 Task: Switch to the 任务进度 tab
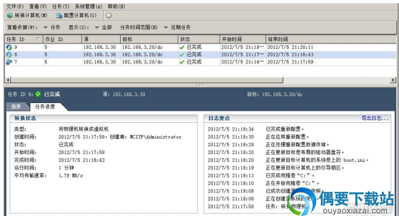tap(45, 107)
